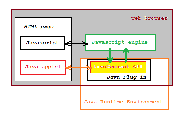
Task: Click the Java Runtime Environment label
Action: tap(123, 102)
